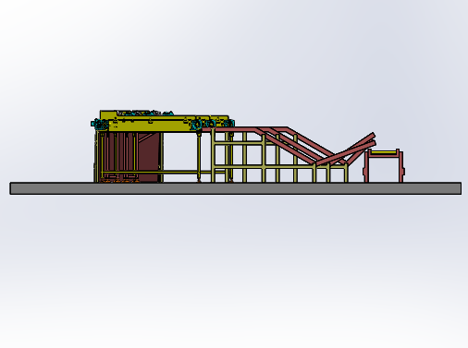Screen dimensions: 468x348
Task: Pick the red rails rising toward upper right
Action: 345,150
